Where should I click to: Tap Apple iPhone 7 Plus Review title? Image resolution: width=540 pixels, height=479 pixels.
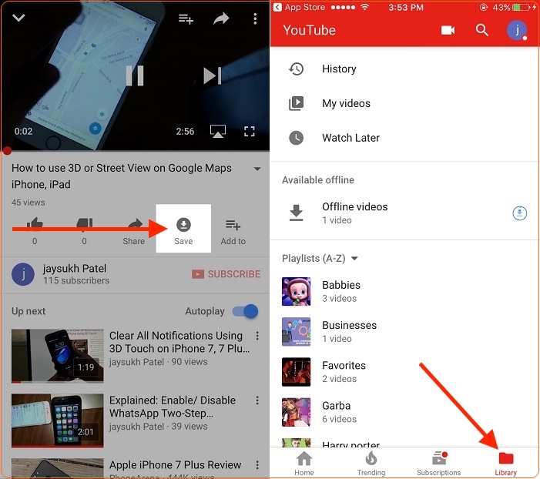(176, 465)
